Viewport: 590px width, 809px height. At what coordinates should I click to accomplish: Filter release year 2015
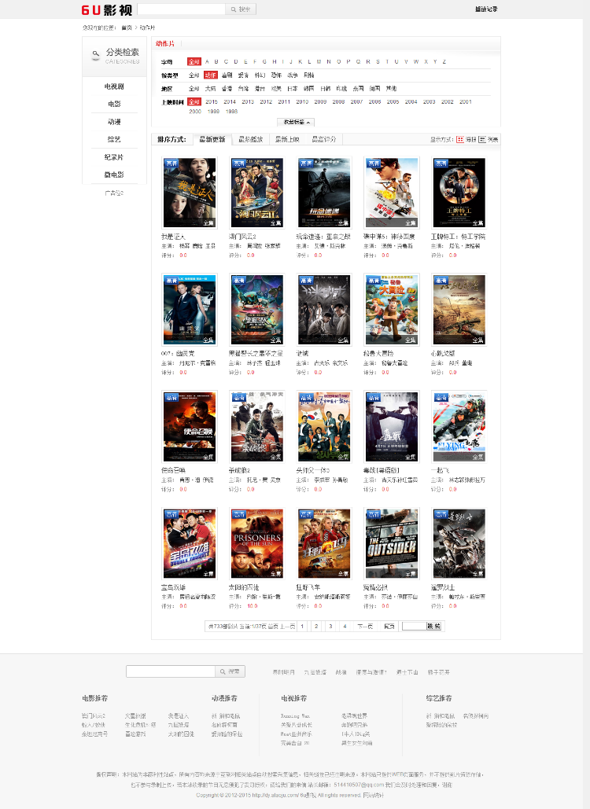coord(212,101)
